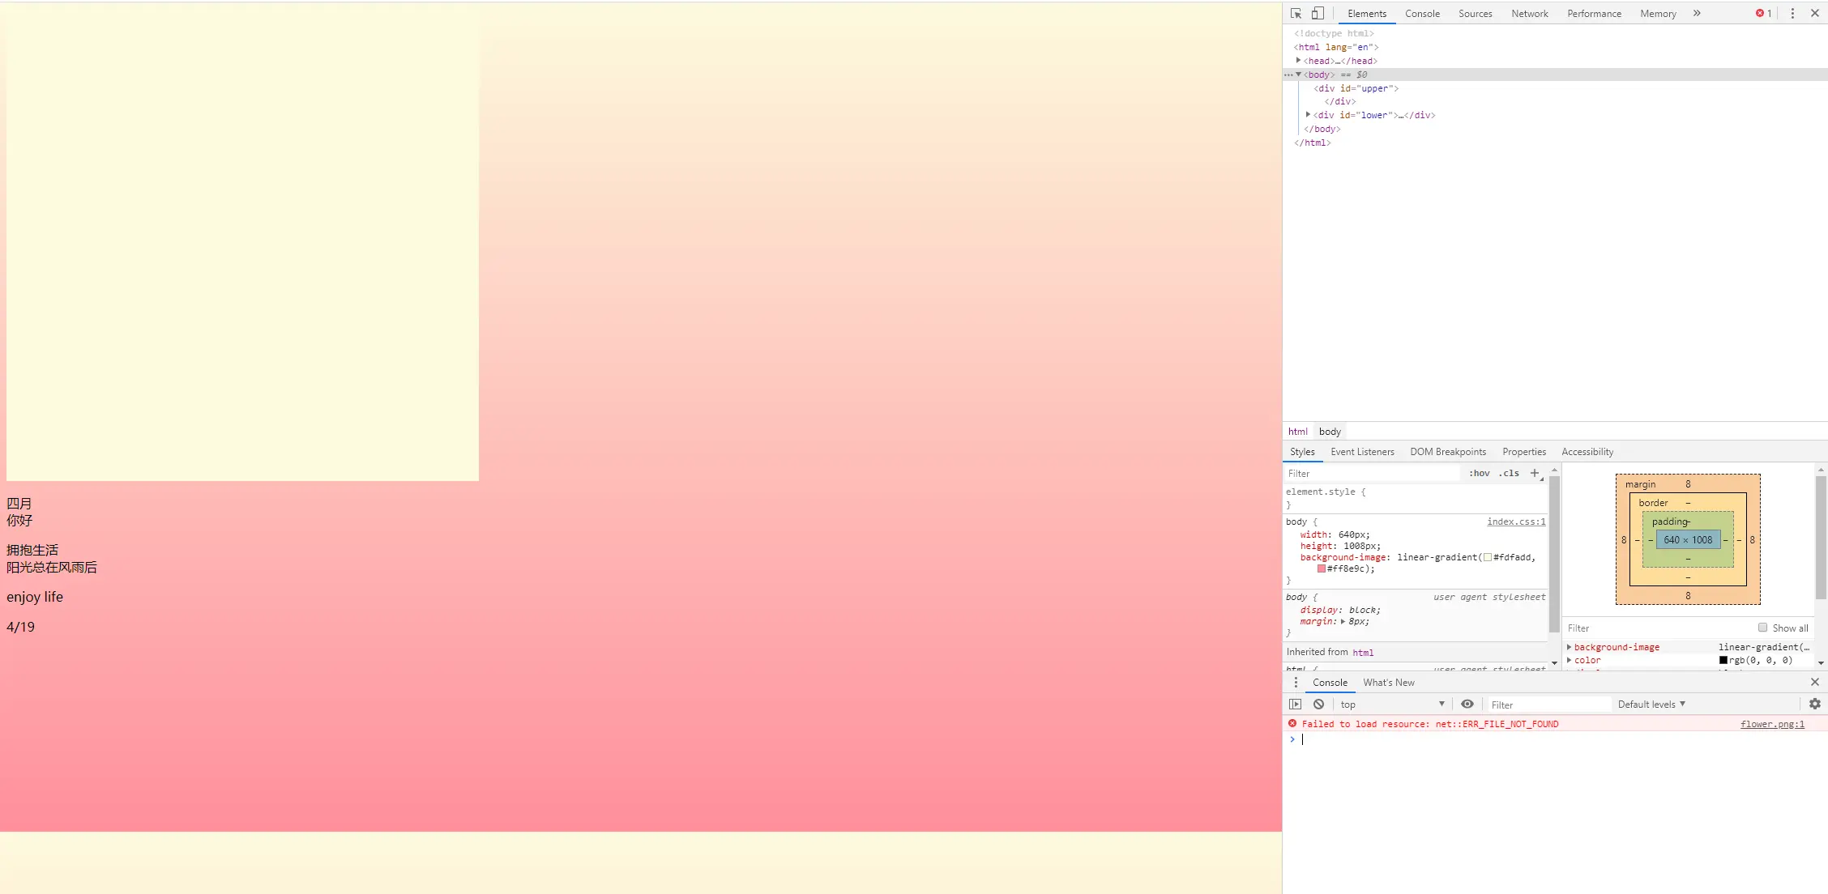
Task: Clear the console with the ban icon
Action: (x=1318, y=704)
